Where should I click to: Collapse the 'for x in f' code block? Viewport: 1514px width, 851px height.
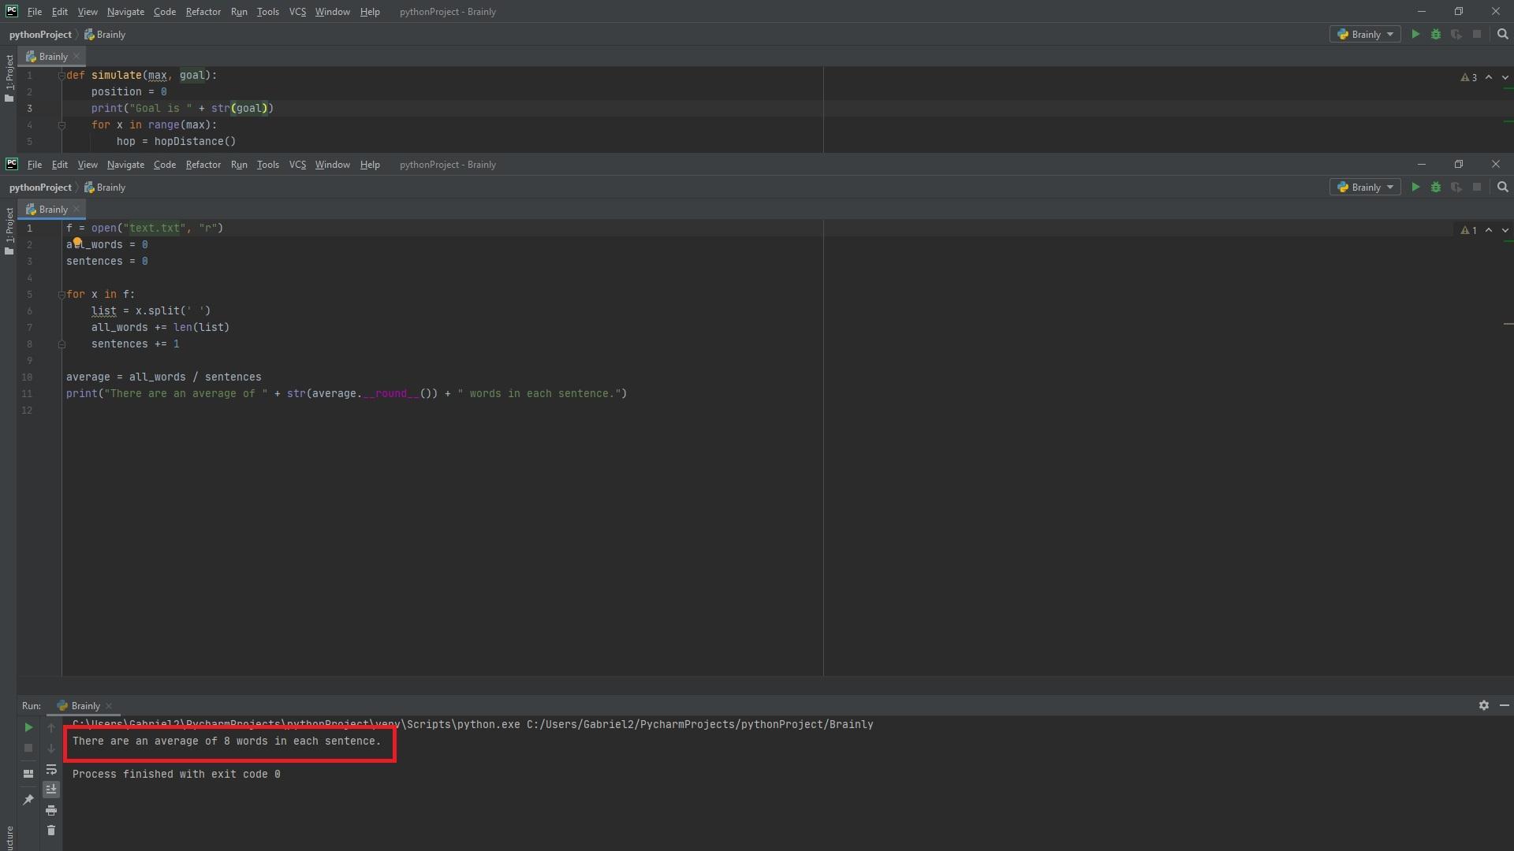click(x=61, y=295)
